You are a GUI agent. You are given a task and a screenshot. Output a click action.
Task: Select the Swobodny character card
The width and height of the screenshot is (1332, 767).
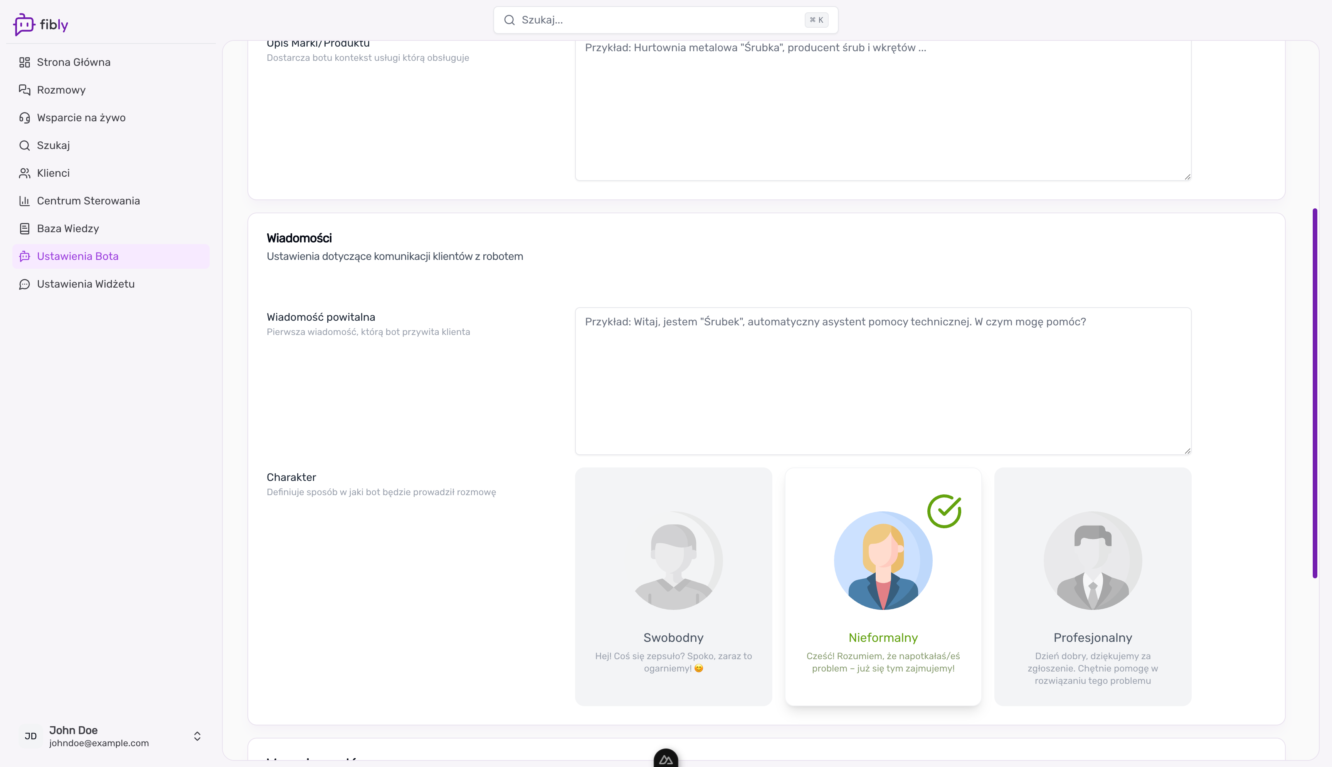click(x=673, y=586)
